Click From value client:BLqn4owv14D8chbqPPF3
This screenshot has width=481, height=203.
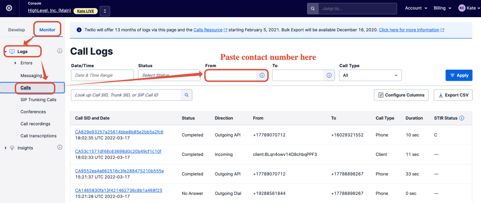(x=285, y=154)
